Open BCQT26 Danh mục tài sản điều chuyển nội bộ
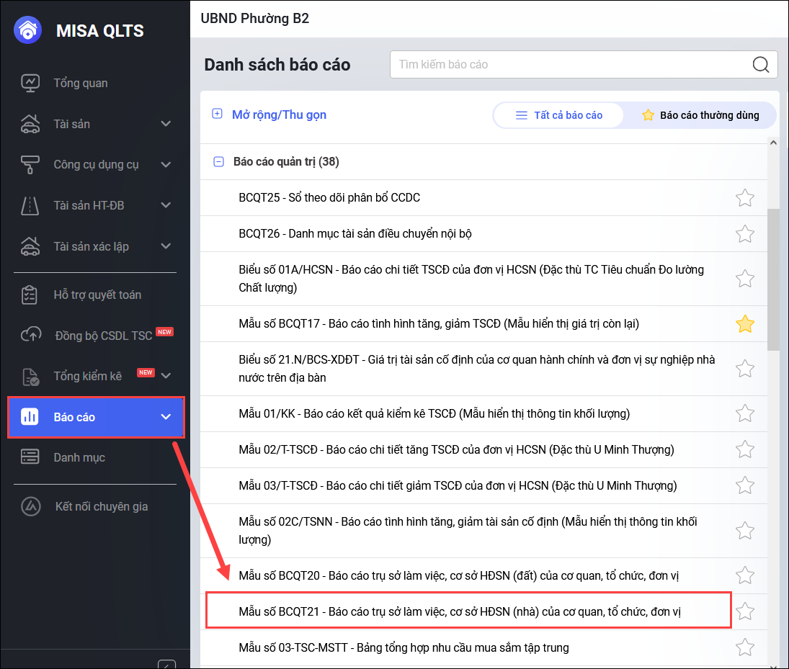 click(355, 234)
